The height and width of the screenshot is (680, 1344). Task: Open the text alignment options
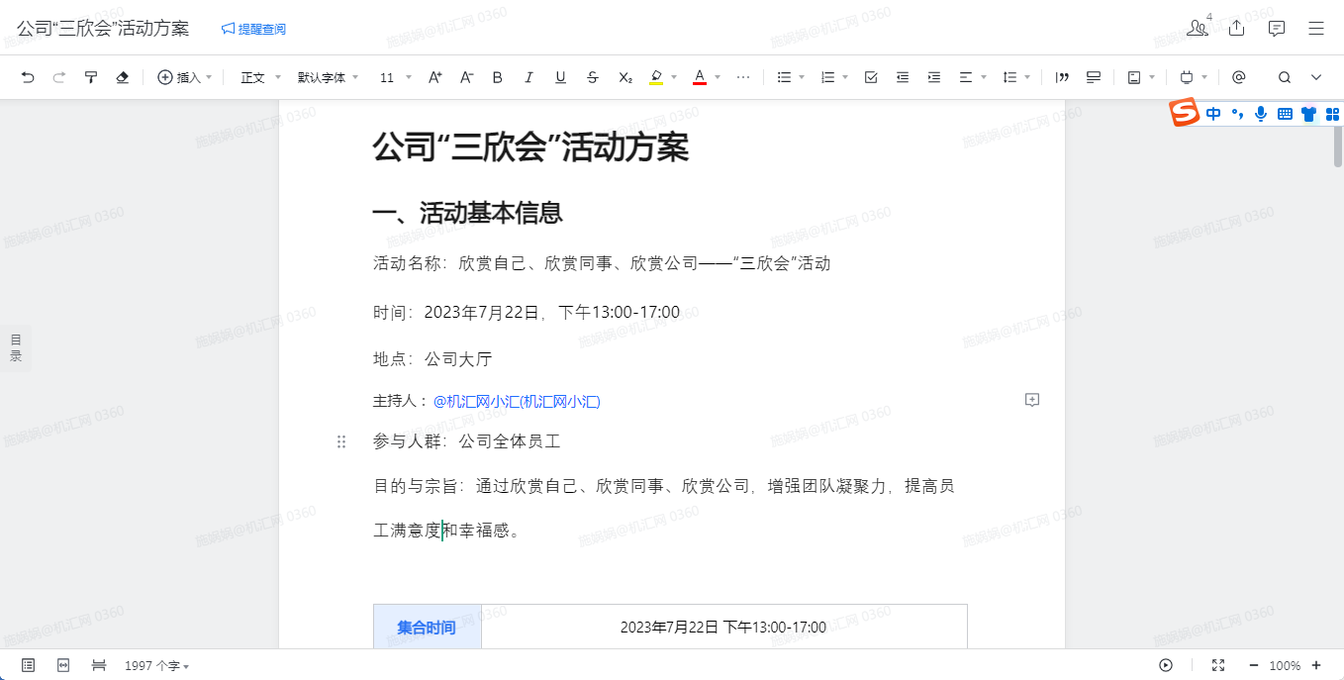[971, 77]
